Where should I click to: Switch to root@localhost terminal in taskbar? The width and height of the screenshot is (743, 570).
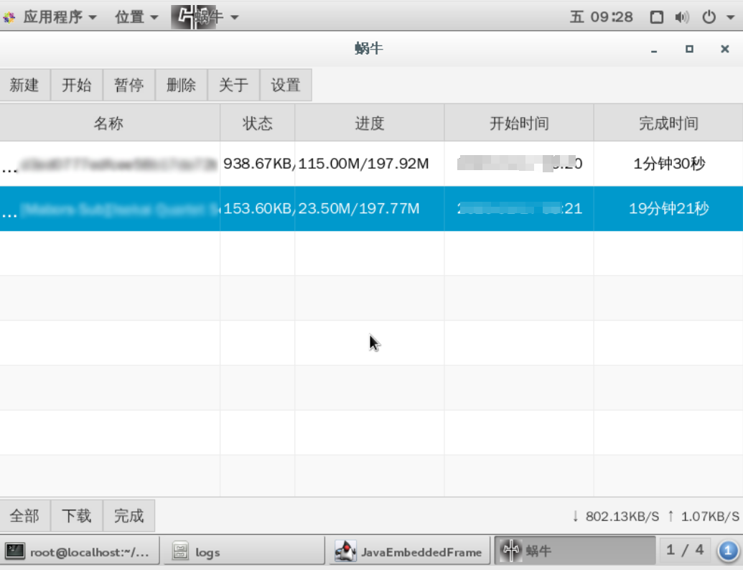[x=80, y=551]
